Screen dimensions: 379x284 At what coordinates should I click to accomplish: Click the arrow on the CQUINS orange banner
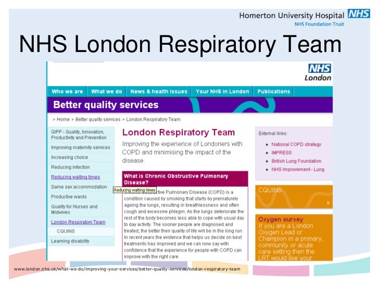(x=328, y=203)
